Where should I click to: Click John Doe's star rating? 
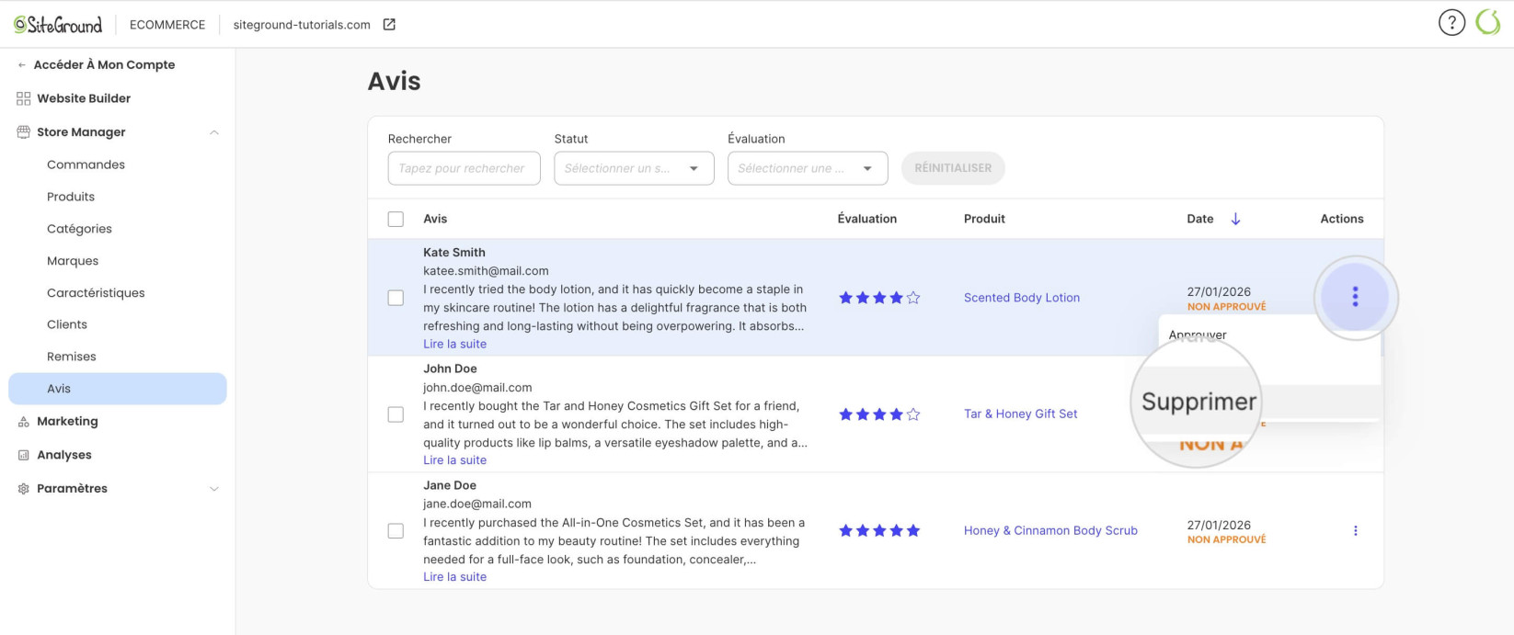pyautogui.click(x=879, y=414)
